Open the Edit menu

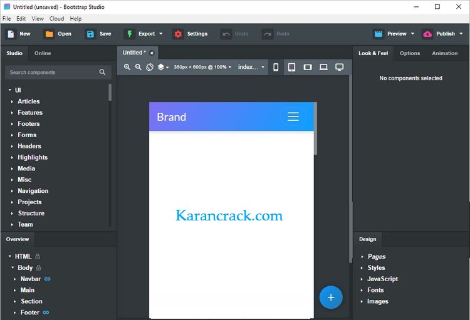pos(21,19)
